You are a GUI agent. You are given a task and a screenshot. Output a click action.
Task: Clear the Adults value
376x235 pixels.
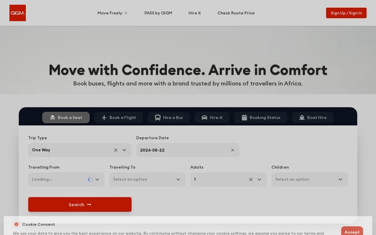pos(251,179)
